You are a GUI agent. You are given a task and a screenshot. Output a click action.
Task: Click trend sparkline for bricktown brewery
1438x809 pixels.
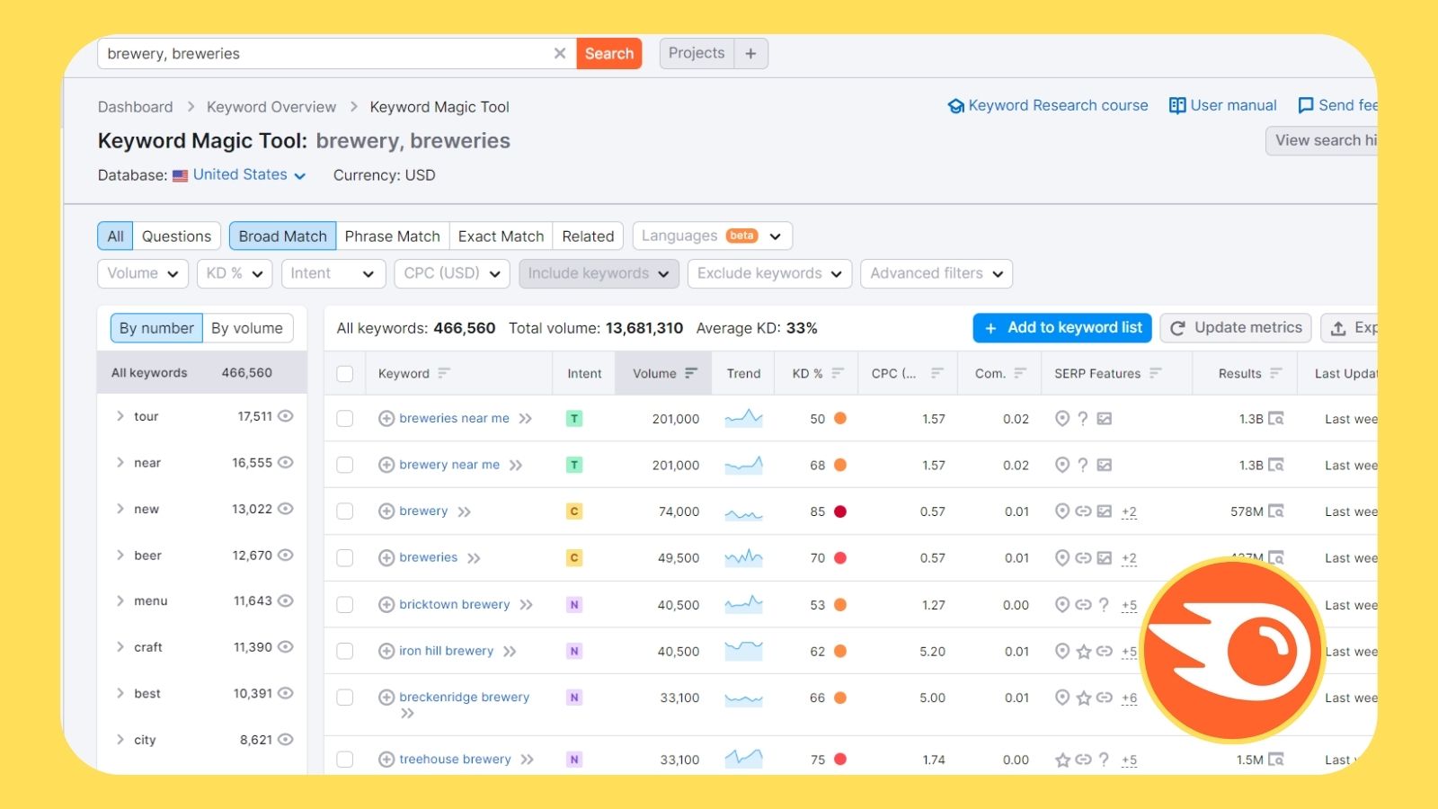744,604
